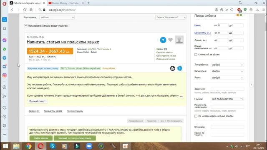Reload the advego page
267x150 pixels.
(25, 10)
